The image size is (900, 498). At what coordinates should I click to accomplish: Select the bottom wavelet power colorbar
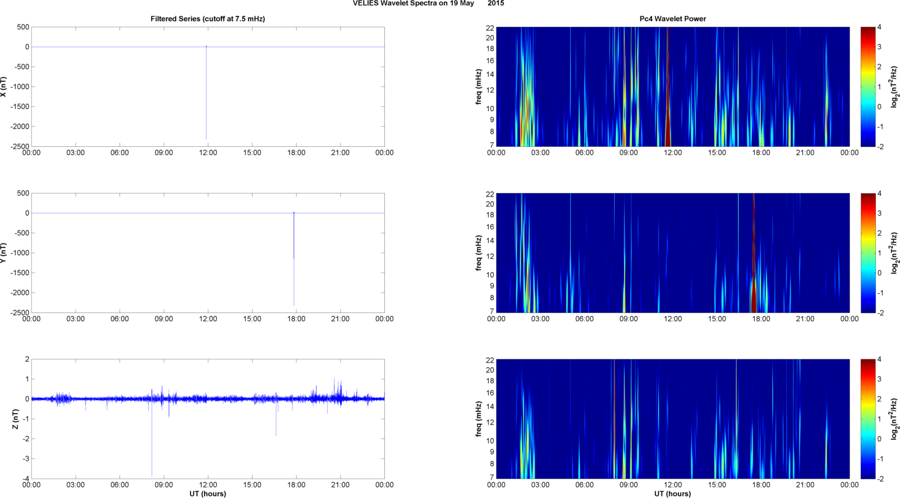click(x=868, y=419)
